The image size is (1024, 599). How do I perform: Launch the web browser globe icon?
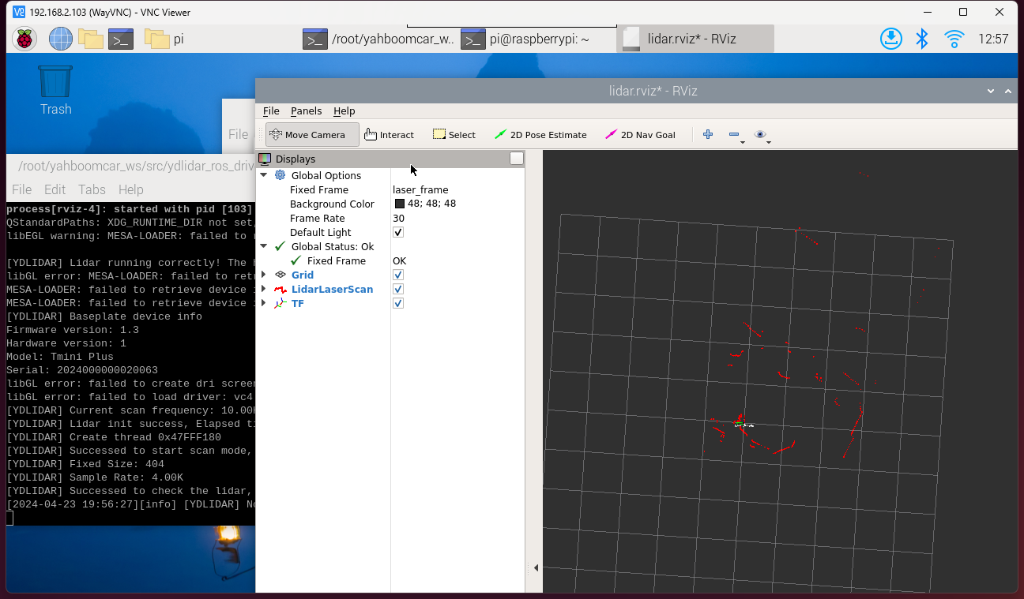[x=61, y=39]
